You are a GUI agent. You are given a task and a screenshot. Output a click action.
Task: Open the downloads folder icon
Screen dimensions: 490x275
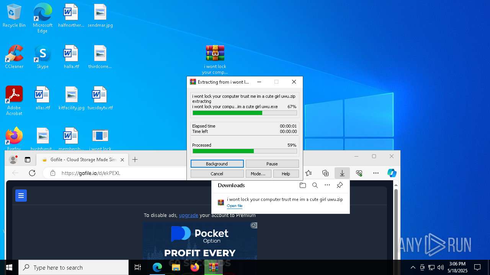[303, 185]
